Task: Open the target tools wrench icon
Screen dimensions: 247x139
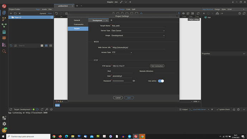Action: pos(47,109)
